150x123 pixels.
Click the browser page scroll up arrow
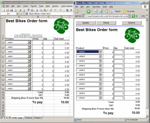point(147,20)
